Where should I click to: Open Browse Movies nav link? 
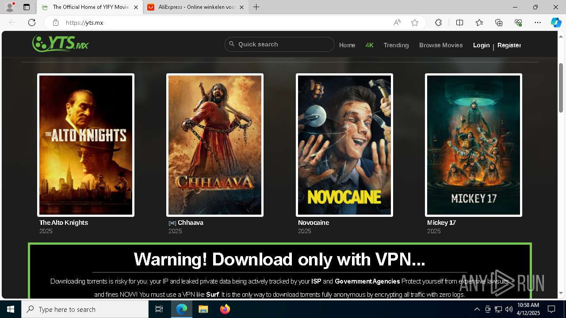[x=441, y=45]
